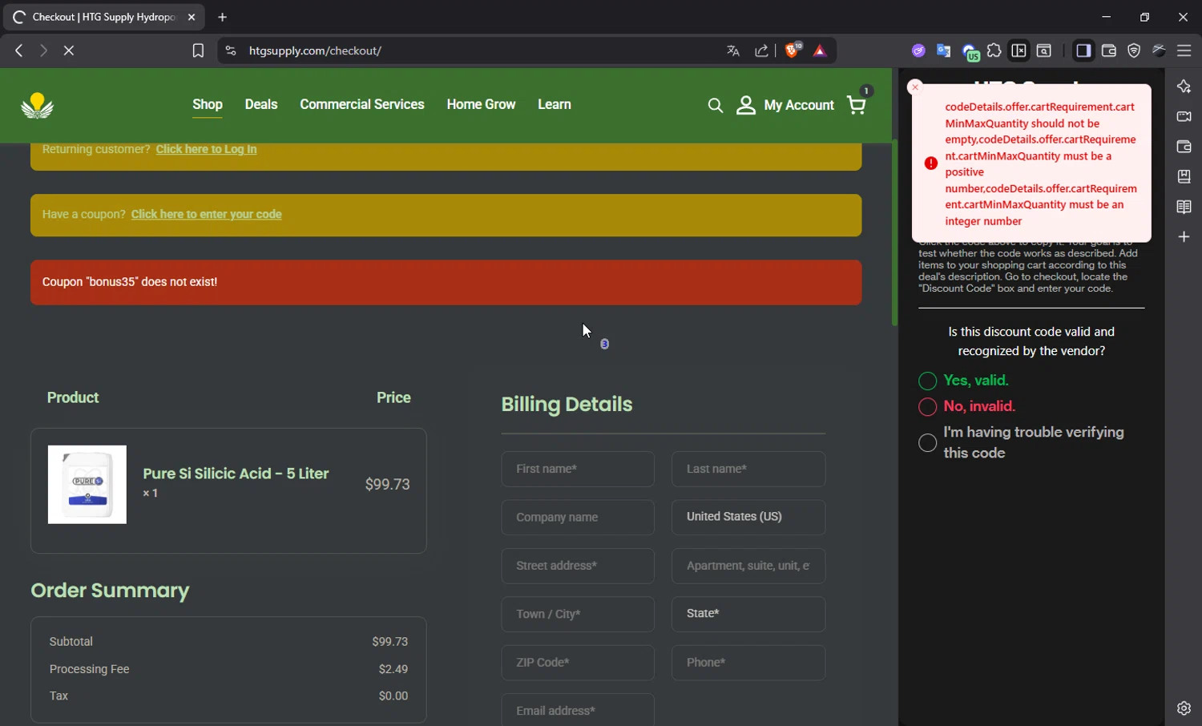The width and height of the screenshot is (1202, 726).
Task: Focus the Street address field
Action: coord(578,566)
